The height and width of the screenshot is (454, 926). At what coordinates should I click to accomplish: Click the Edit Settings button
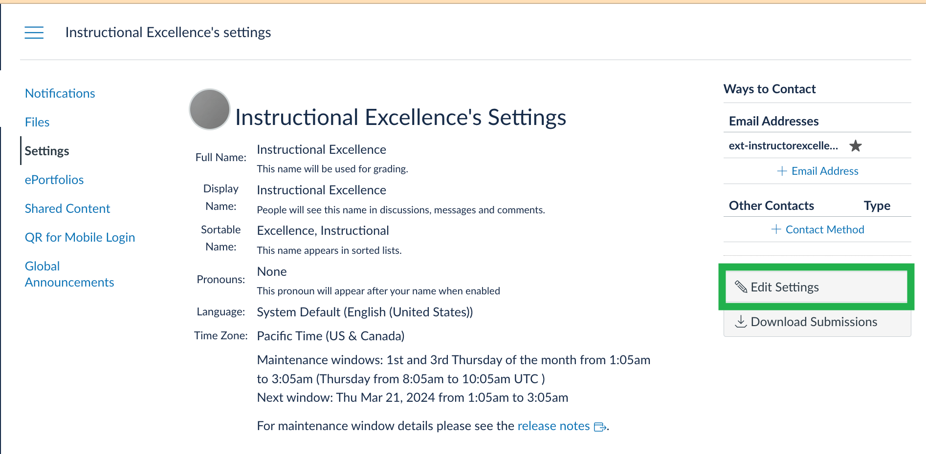coord(784,287)
